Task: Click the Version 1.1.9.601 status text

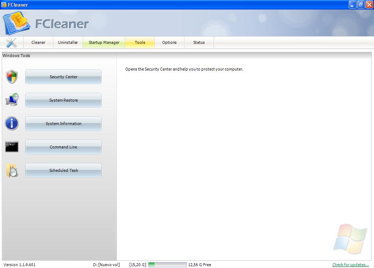Action: tap(20, 265)
